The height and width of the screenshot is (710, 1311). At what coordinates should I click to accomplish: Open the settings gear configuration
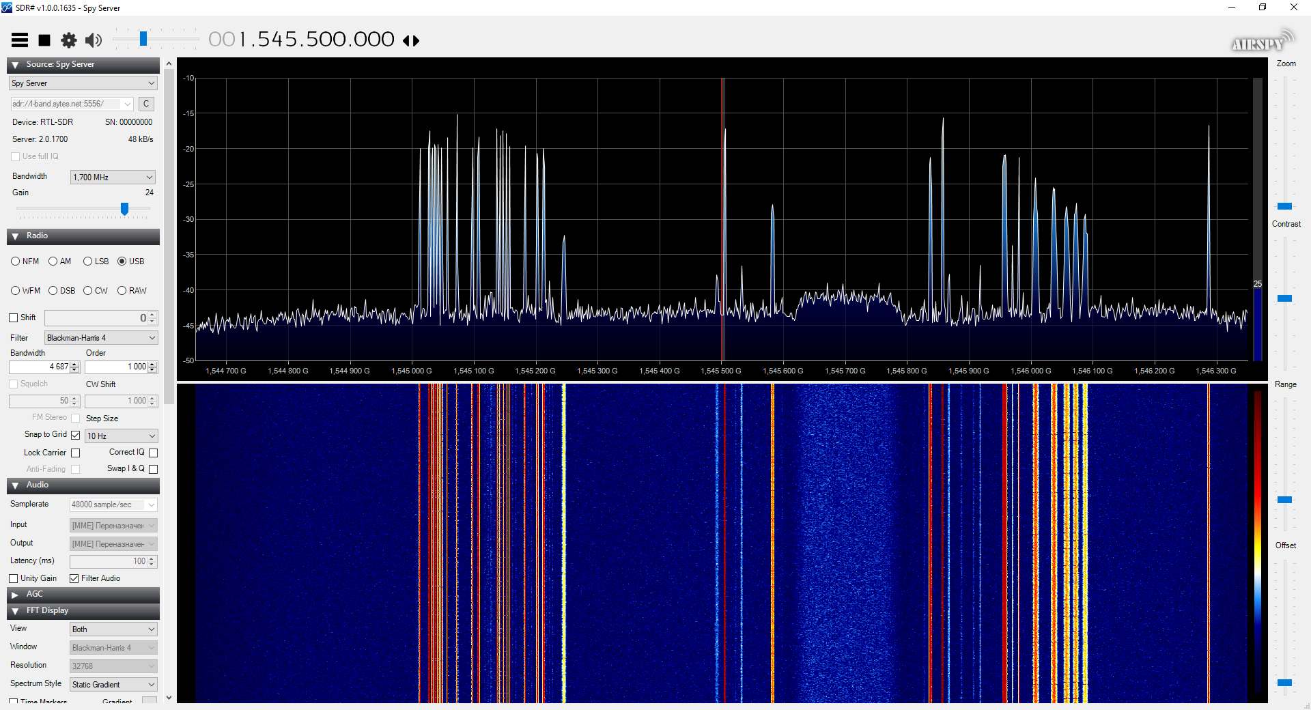pyautogui.click(x=69, y=40)
